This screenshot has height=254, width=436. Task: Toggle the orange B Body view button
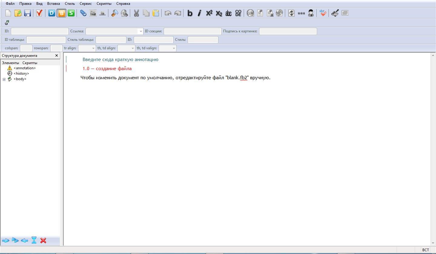click(61, 13)
